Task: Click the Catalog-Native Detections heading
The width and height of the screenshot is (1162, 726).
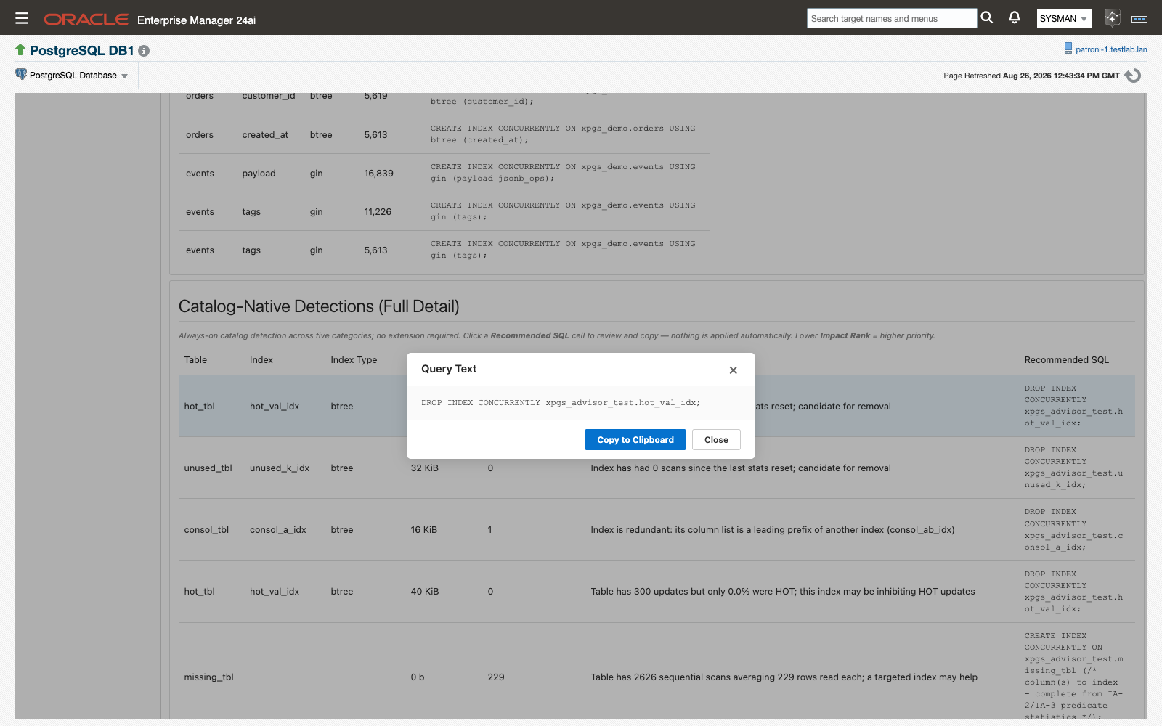Action: tap(319, 306)
